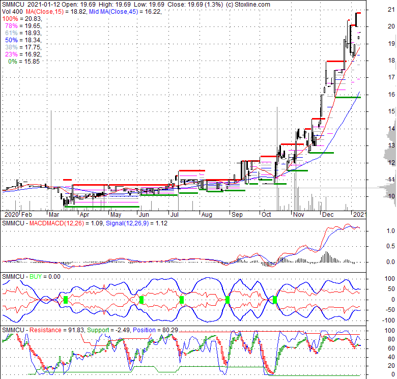This screenshot has width=397, height=379.
Task: Click the Resistance = 91.83 label
Action: pyautogui.click(x=57, y=330)
